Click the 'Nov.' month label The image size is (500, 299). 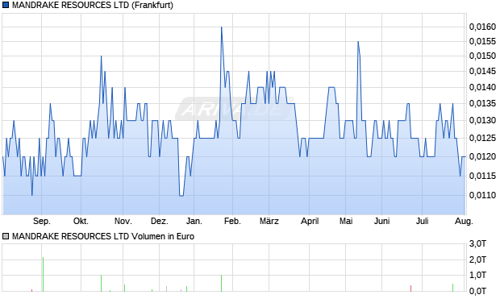click(123, 221)
